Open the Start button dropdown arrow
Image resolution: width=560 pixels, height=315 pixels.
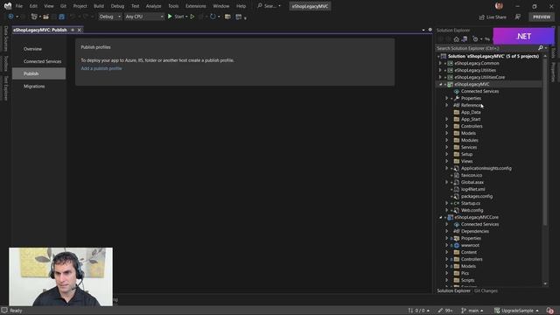[186, 17]
